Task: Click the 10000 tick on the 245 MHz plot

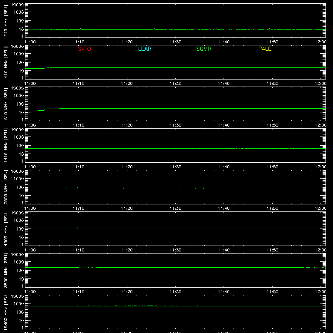Action: (x=17, y=5)
